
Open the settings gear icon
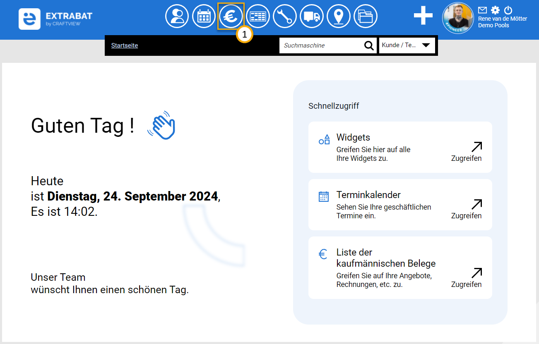(x=495, y=10)
